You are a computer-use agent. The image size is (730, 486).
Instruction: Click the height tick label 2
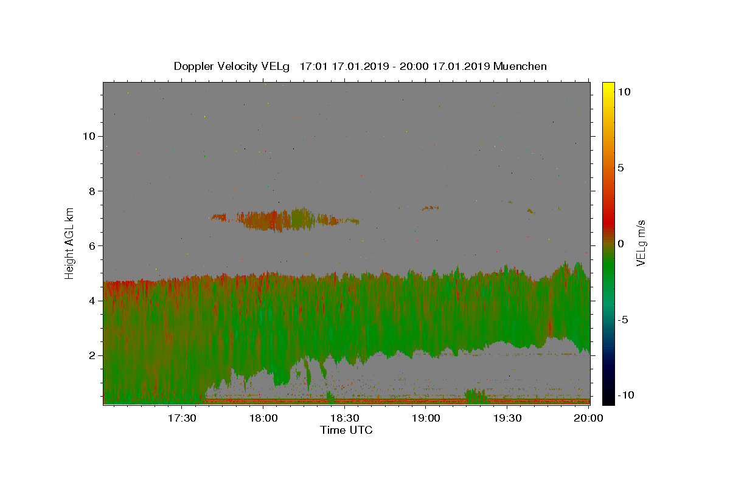click(92, 355)
